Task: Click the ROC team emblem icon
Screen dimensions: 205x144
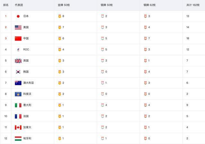Action: click(18, 49)
